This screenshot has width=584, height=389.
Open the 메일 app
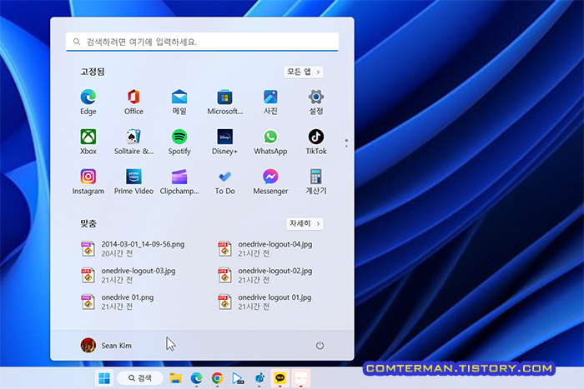(179, 102)
